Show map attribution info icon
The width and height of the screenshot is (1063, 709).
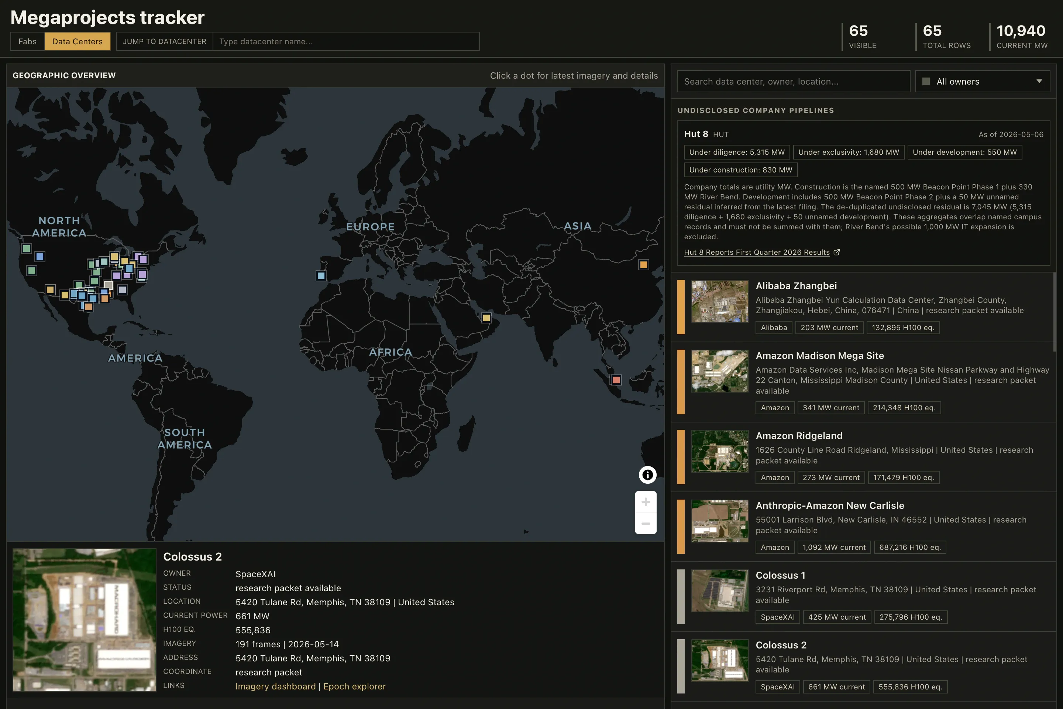647,475
